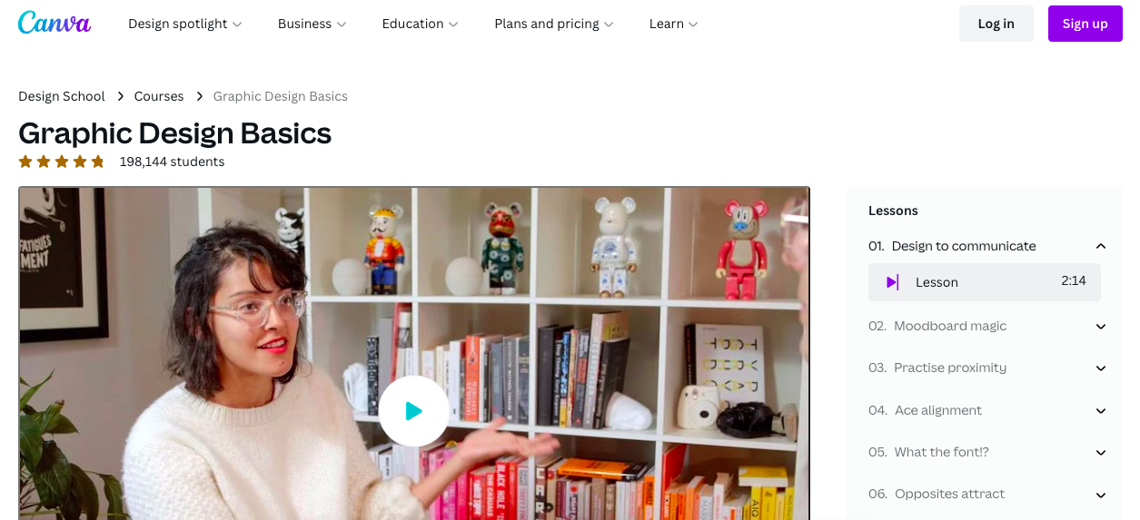1140x520 pixels.
Task: Click the five-star course rating
Action: [62, 162]
